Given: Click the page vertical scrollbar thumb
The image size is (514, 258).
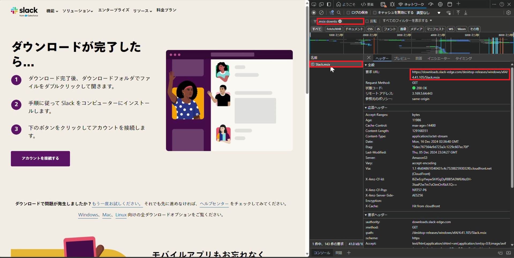Looking at the screenshot, I should pos(307,49).
